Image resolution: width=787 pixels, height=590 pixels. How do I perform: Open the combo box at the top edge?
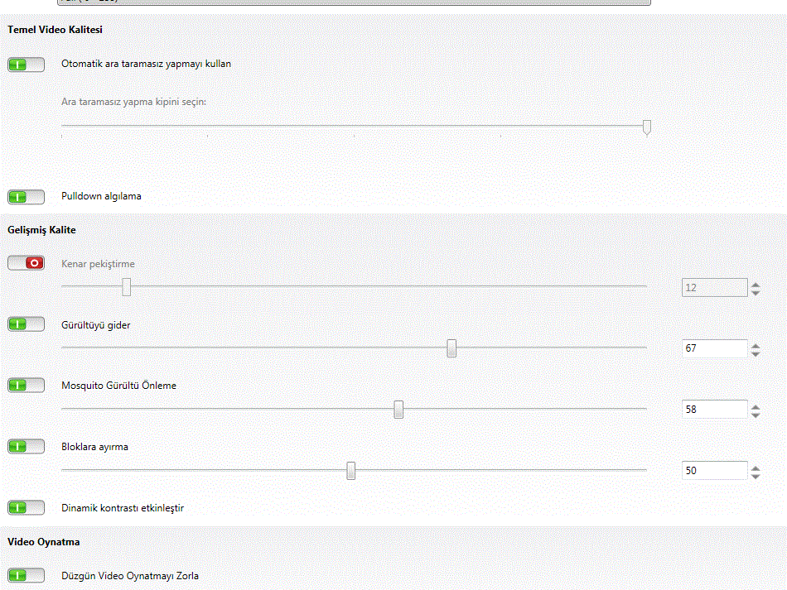355,2
